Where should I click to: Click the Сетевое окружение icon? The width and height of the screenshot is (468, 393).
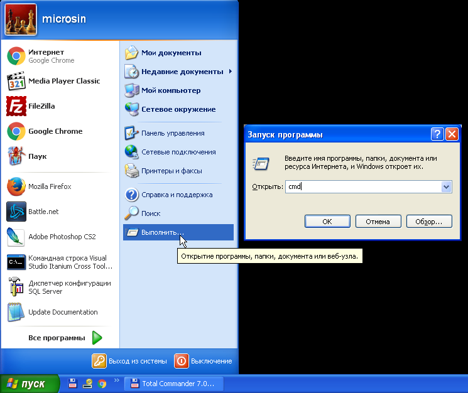(x=132, y=109)
